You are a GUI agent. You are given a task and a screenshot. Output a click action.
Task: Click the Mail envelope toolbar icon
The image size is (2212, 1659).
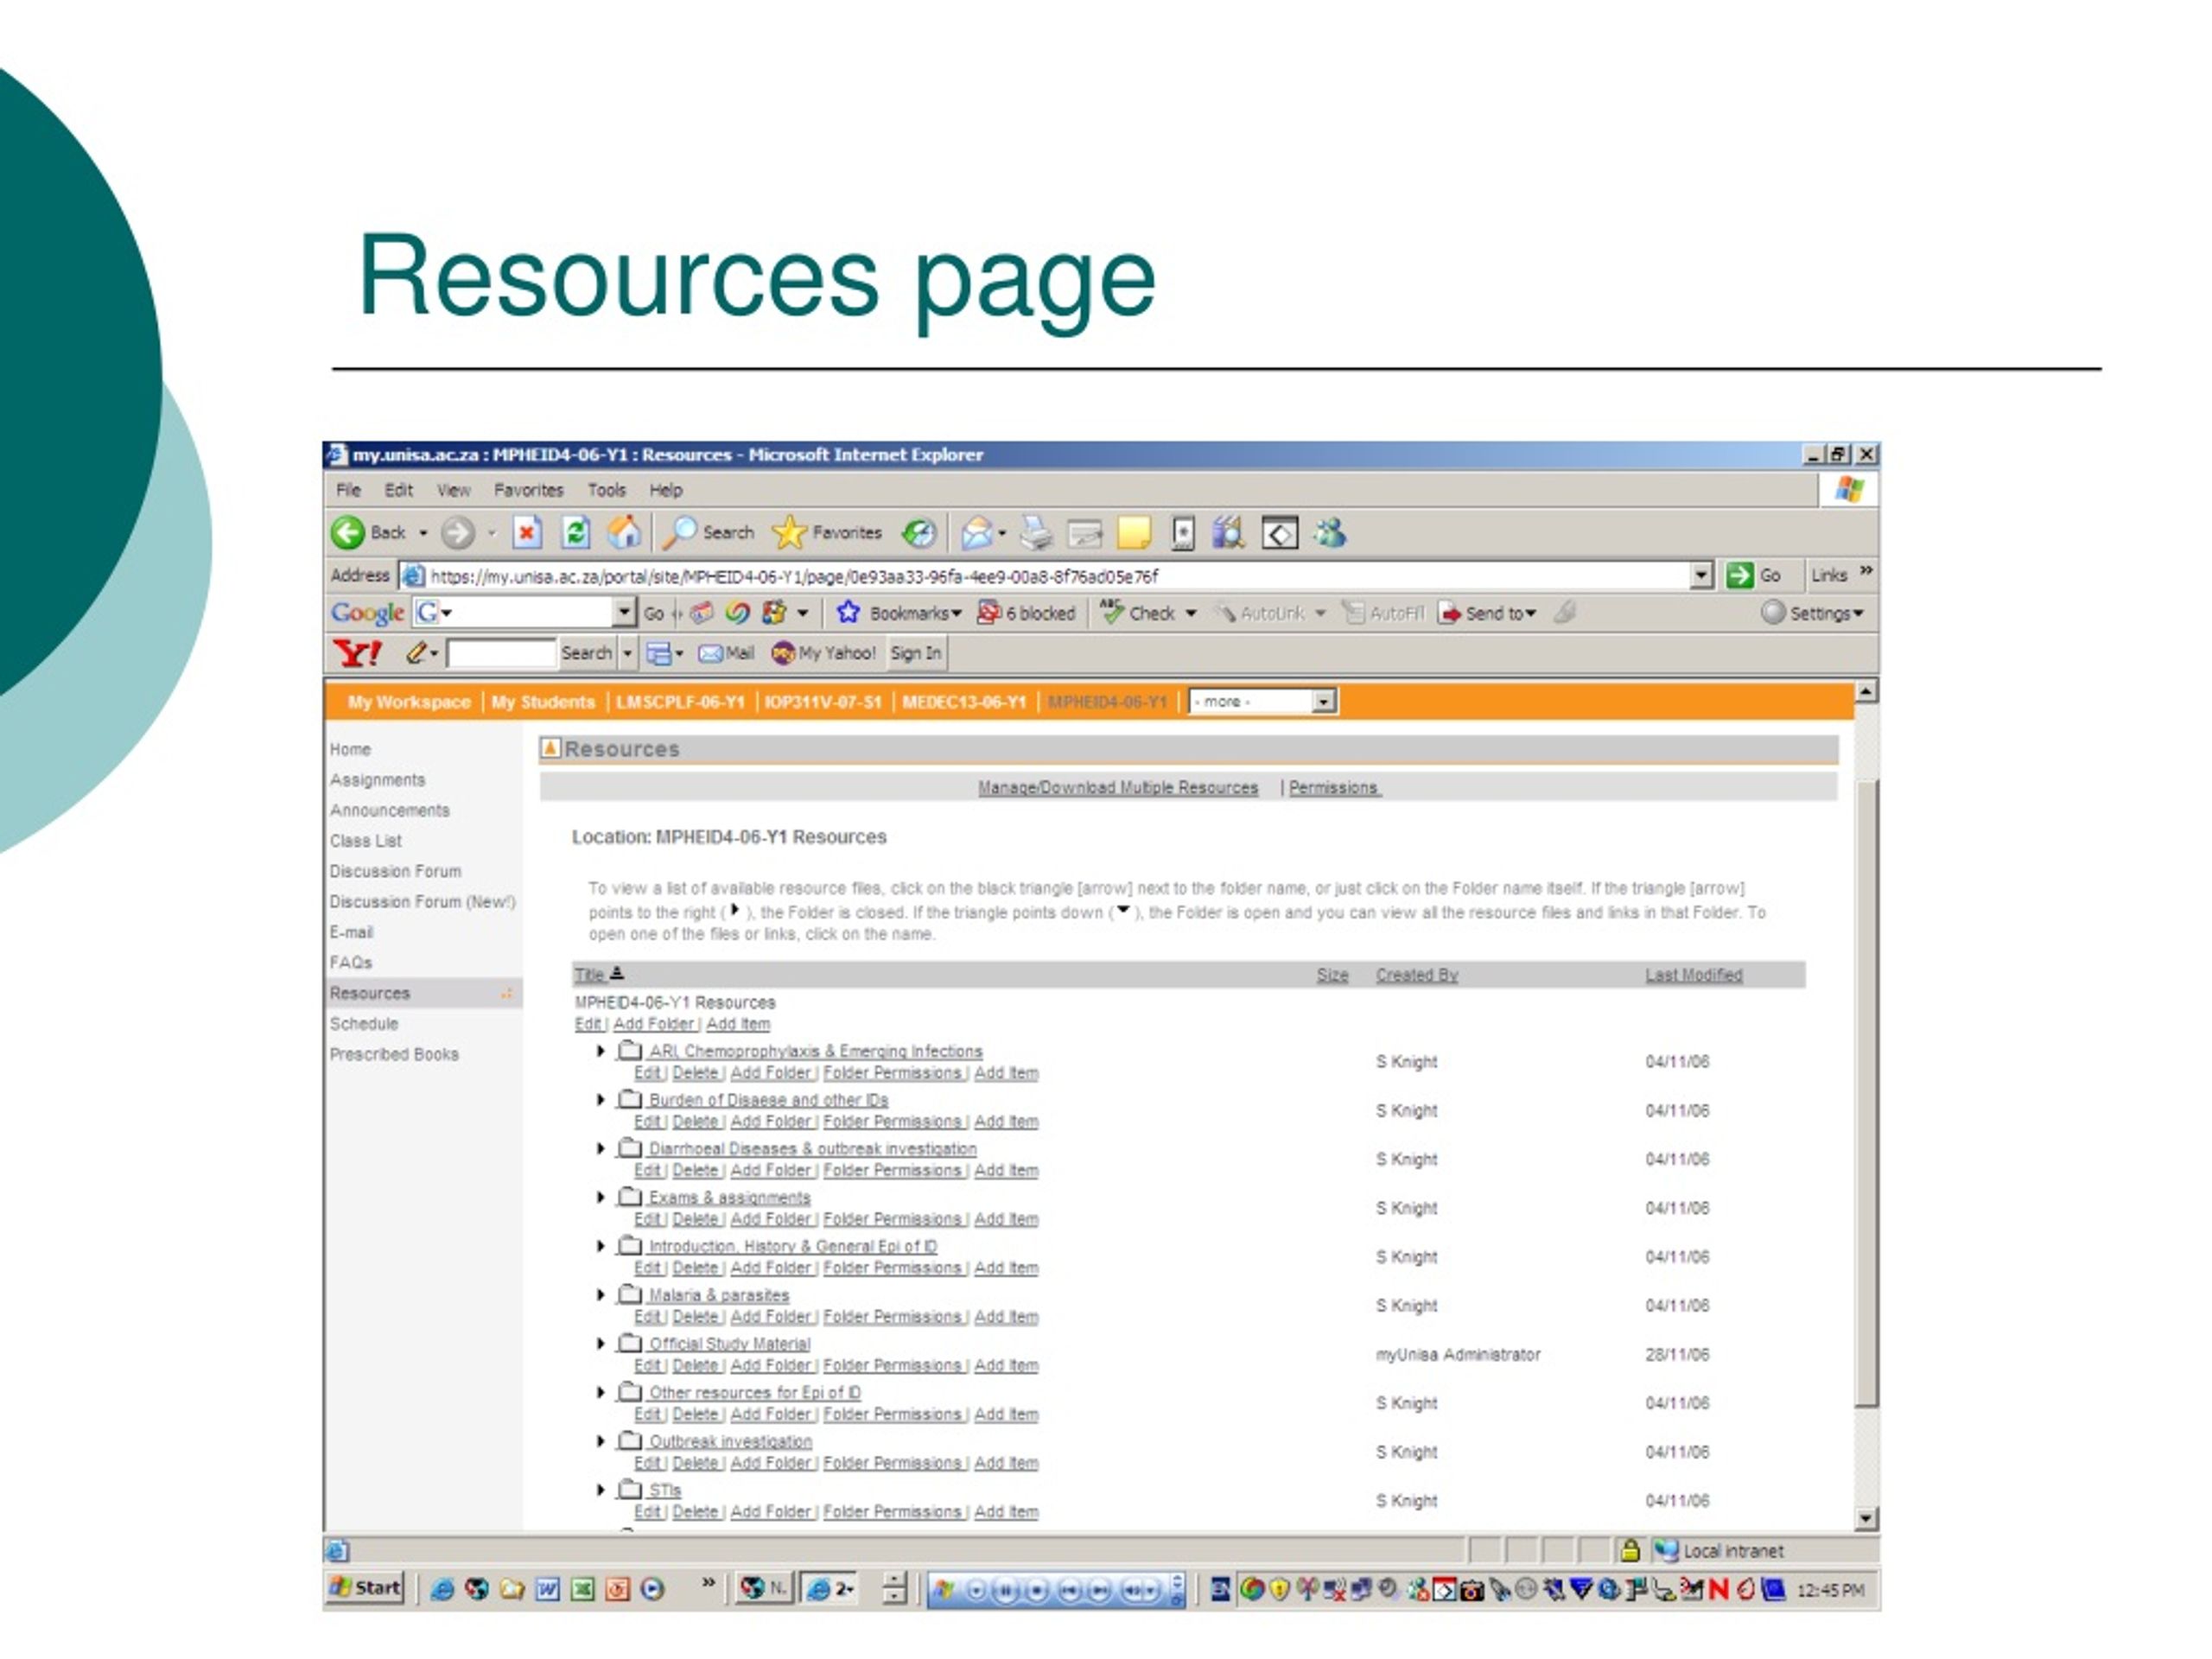(x=978, y=533)
